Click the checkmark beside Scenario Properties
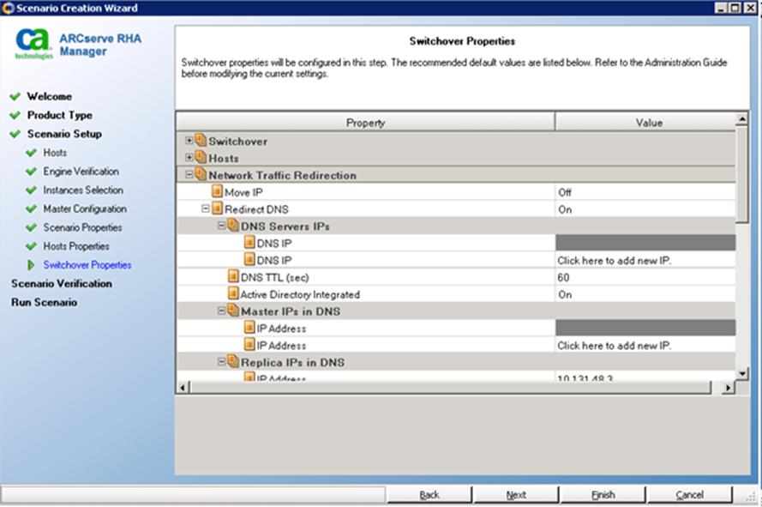Screen dimensions: 762x507 coord(31,227)
